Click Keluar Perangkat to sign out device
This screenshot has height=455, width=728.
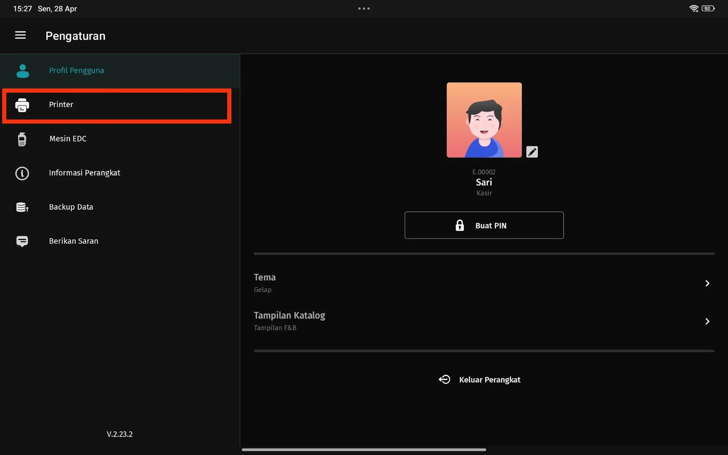tap(489, 379)
